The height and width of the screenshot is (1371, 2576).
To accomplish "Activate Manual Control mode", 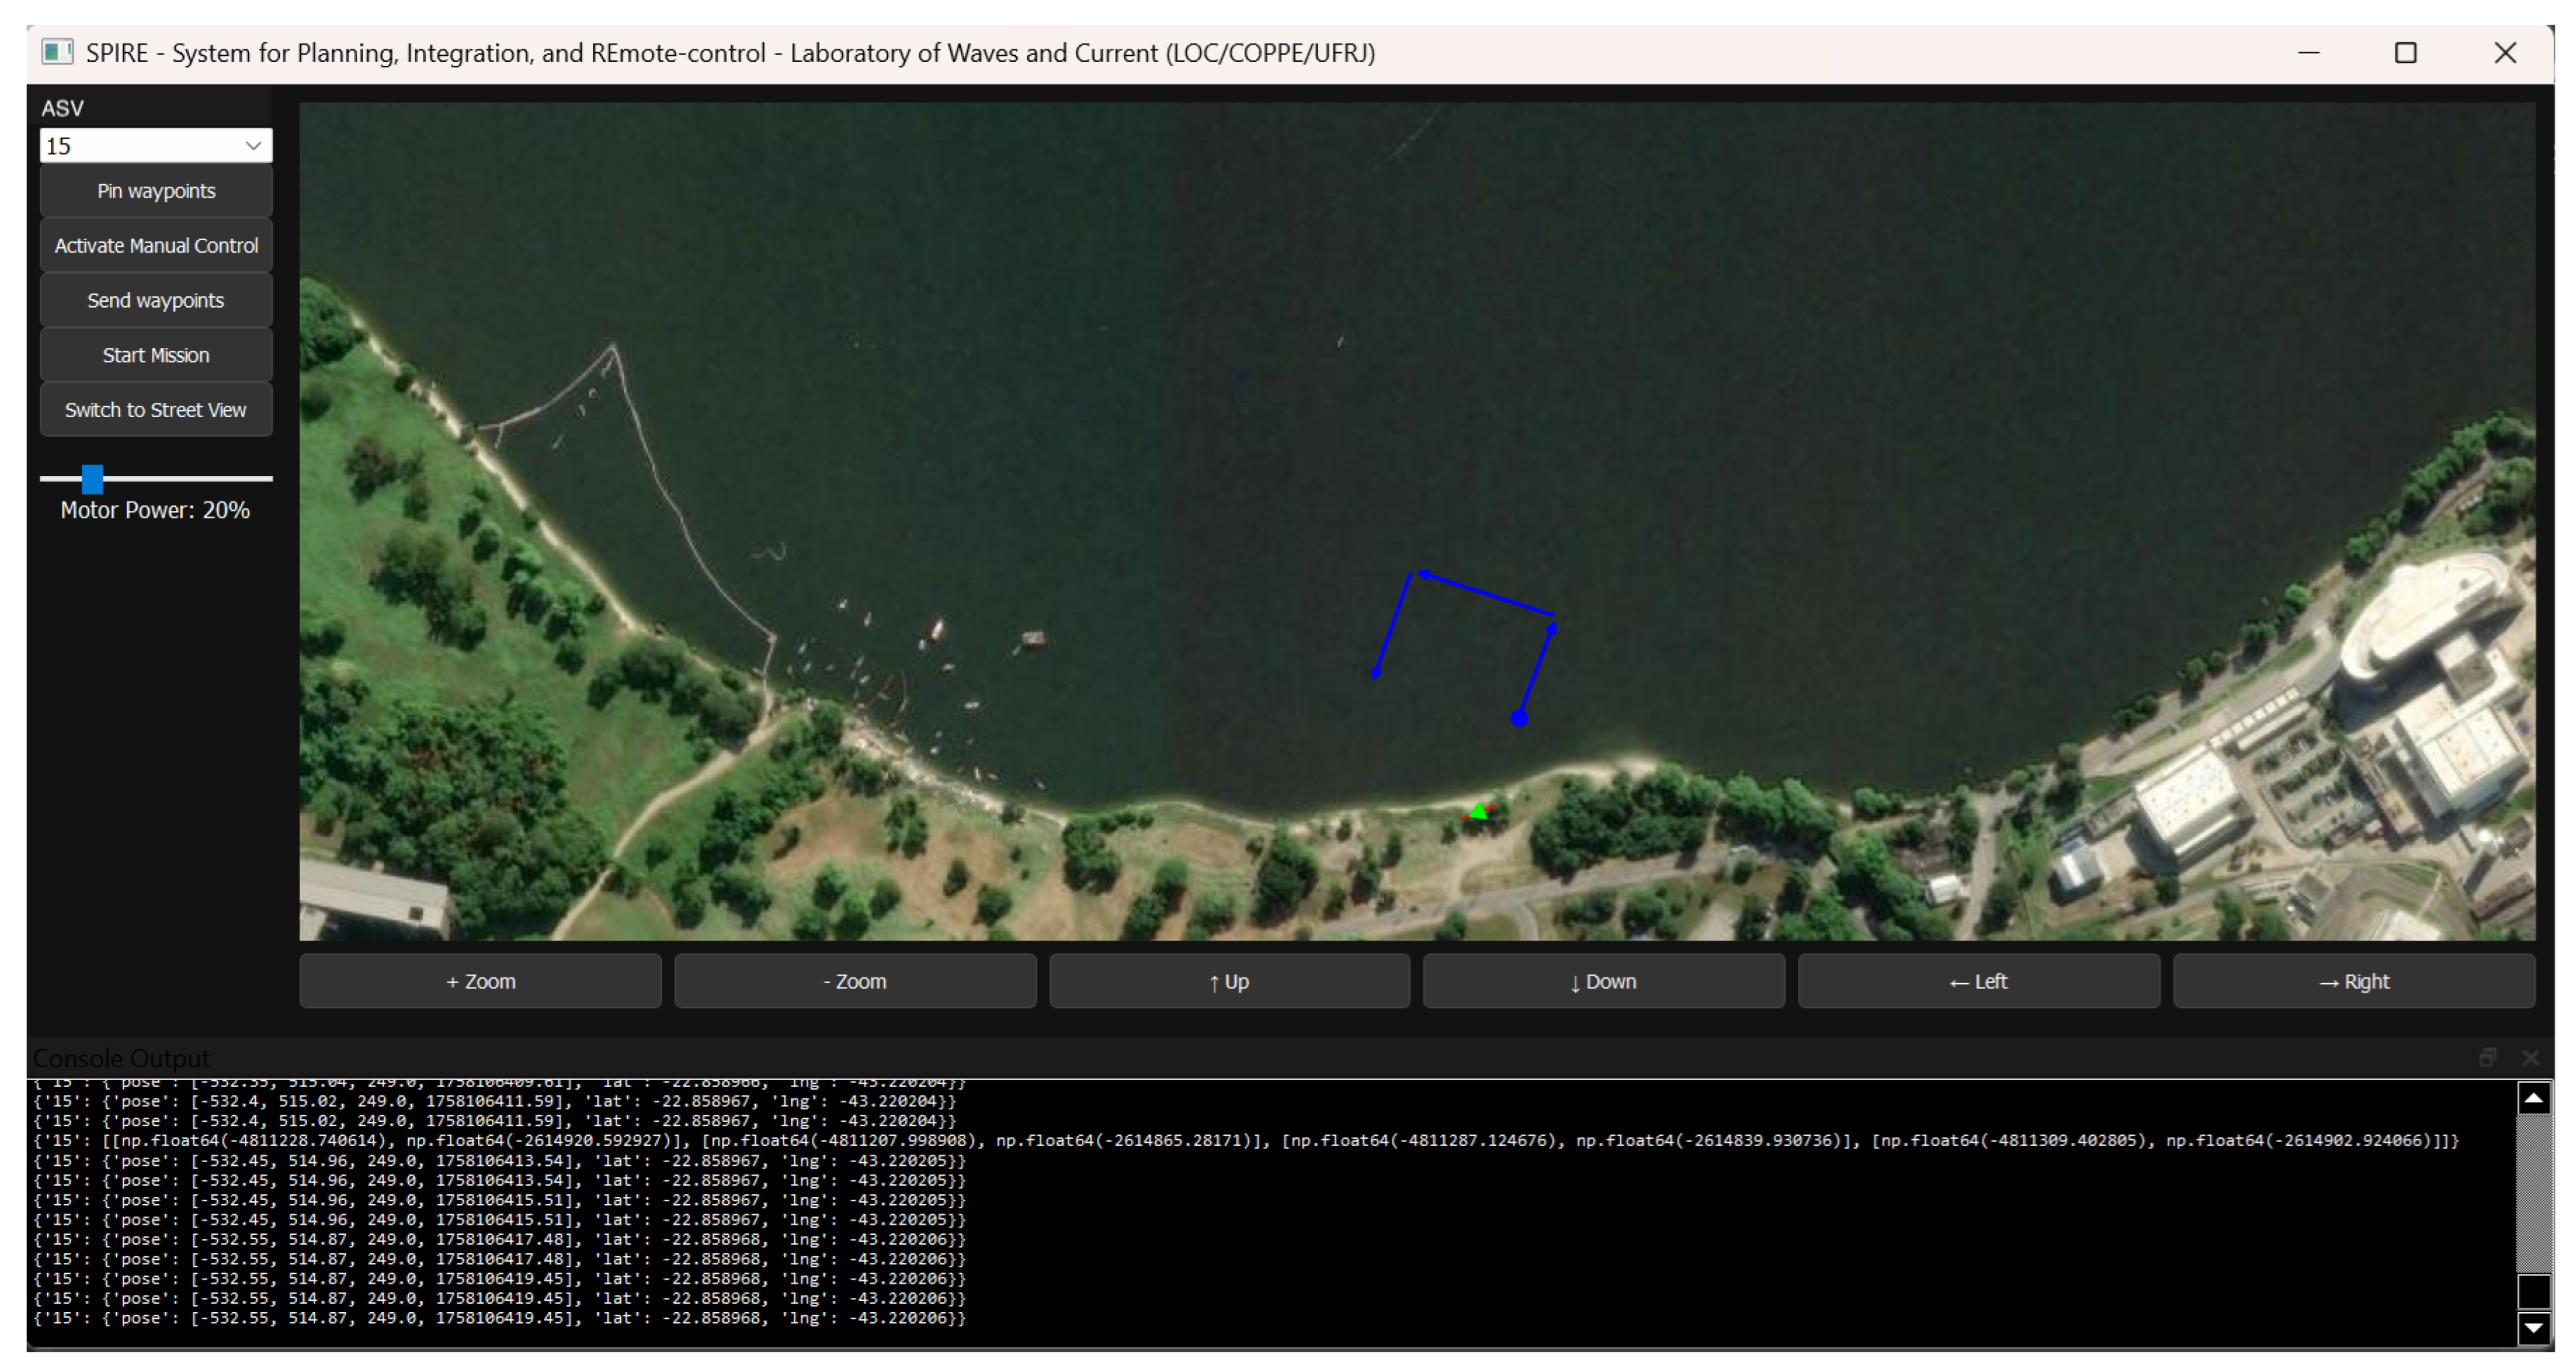I will (155, 246).
